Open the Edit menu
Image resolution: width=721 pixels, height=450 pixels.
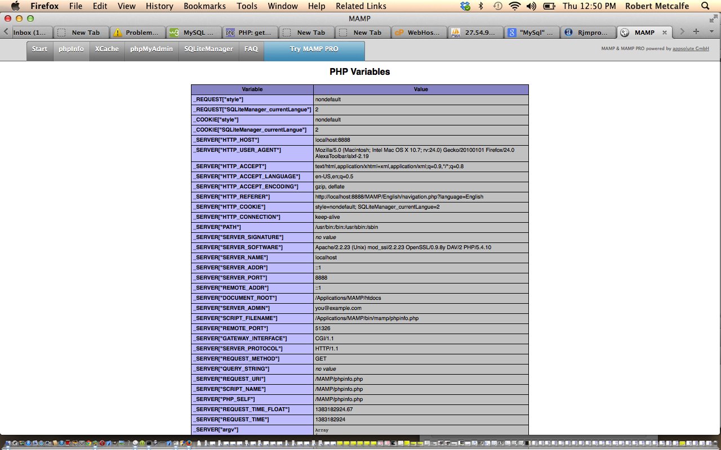click(100, 6)
